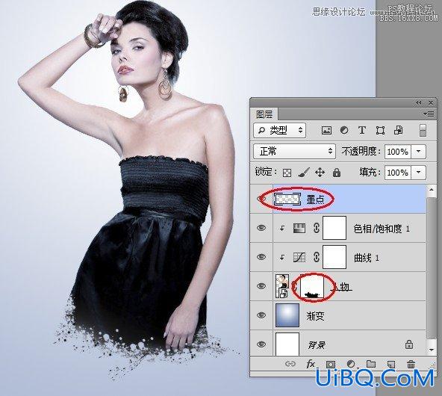Filter for smart objects icon

pos(398,130)
